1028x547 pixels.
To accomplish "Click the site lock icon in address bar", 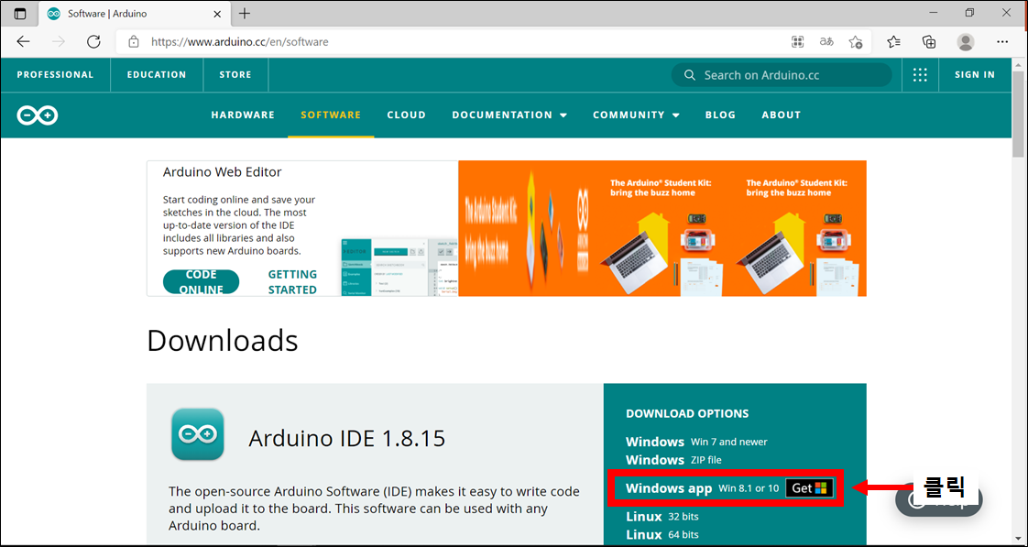I will point(134,42).
